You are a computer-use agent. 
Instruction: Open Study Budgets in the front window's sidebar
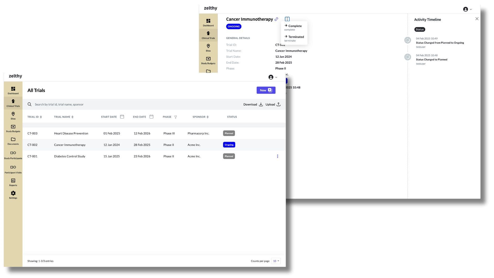13,128
